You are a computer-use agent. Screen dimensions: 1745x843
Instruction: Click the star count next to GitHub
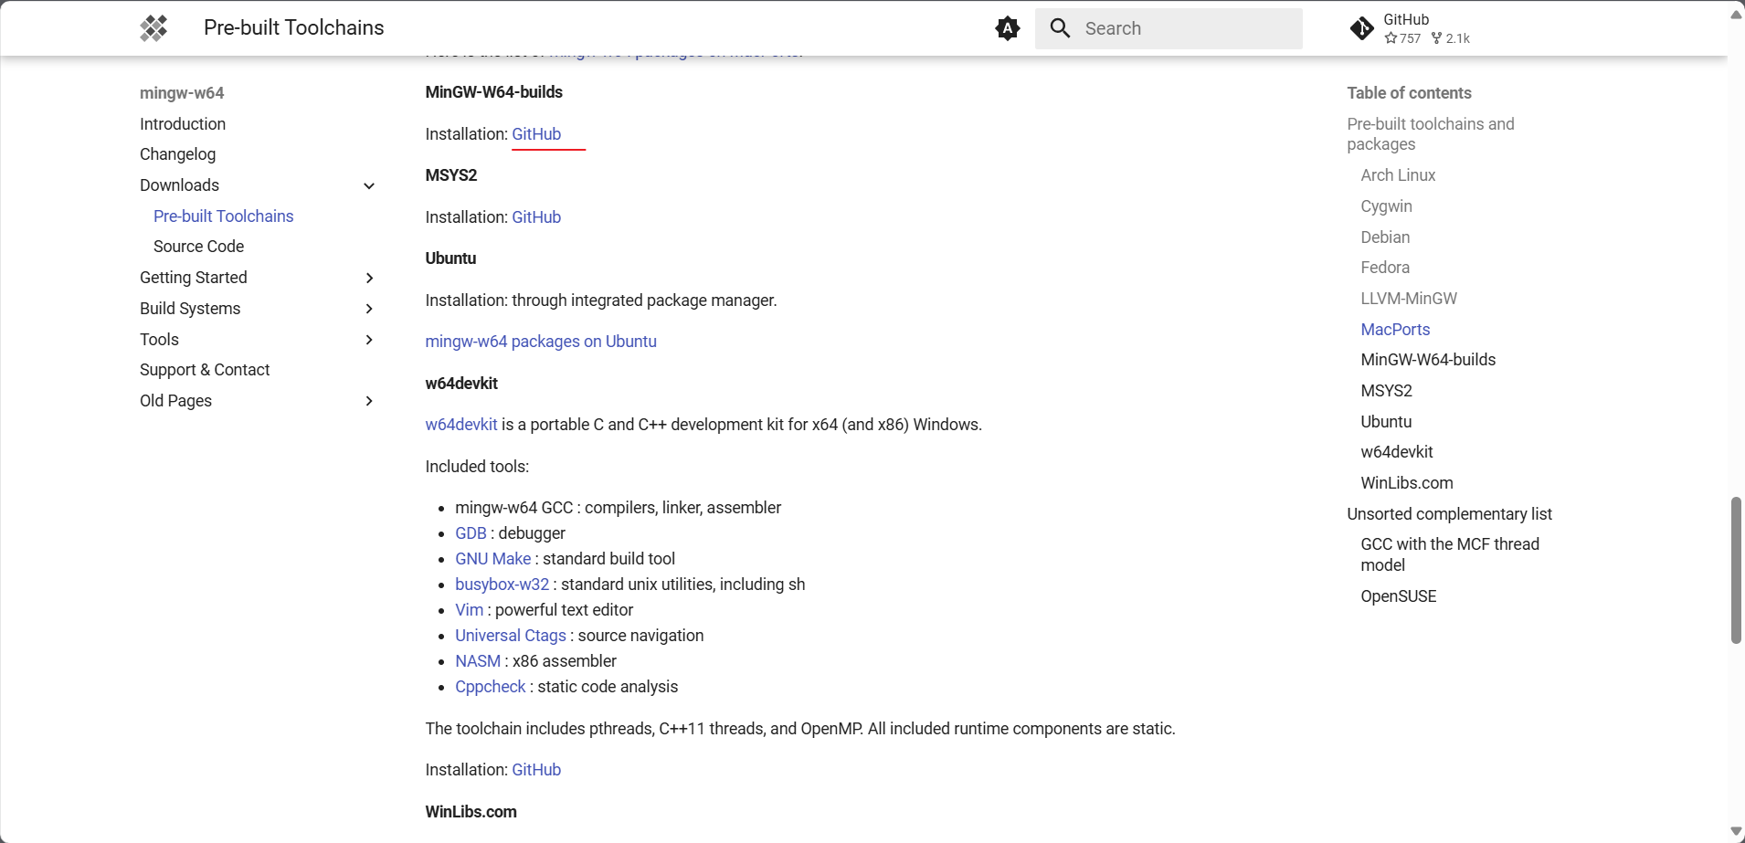click(1402, 38)
